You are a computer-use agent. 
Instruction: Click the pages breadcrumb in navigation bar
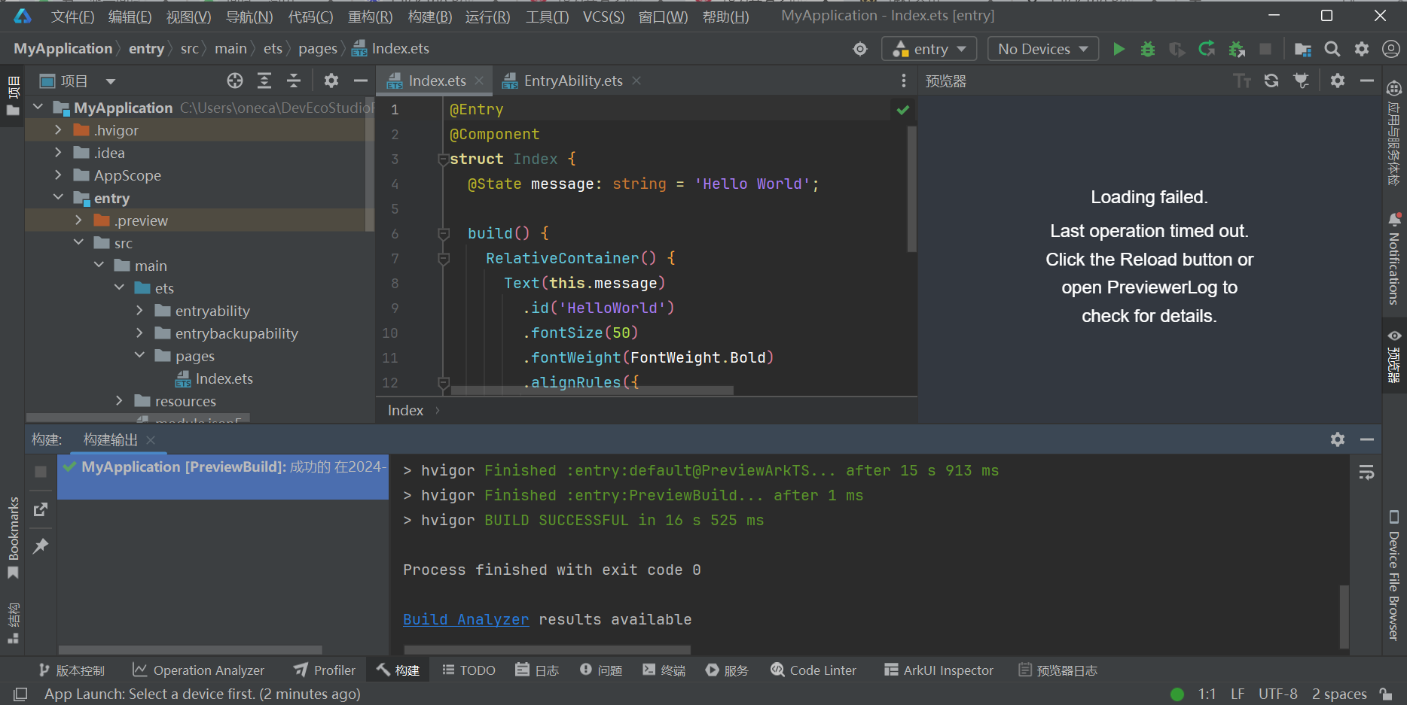[318, 49]
